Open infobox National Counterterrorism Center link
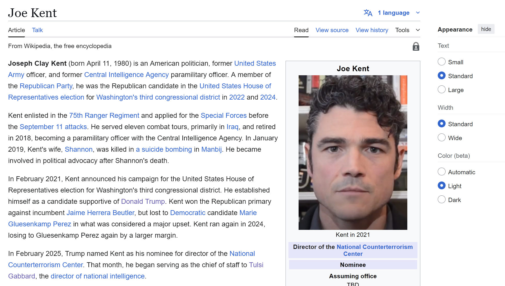 (375, 247)
